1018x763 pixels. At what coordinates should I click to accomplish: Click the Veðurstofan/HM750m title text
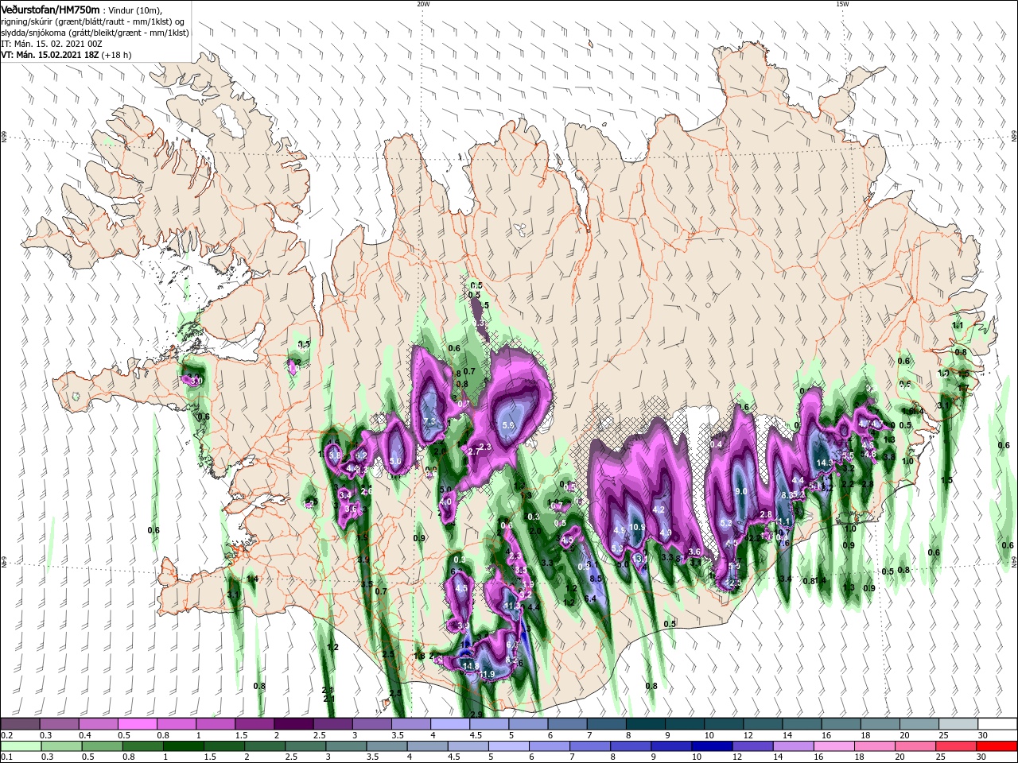(x=50, y=9)
